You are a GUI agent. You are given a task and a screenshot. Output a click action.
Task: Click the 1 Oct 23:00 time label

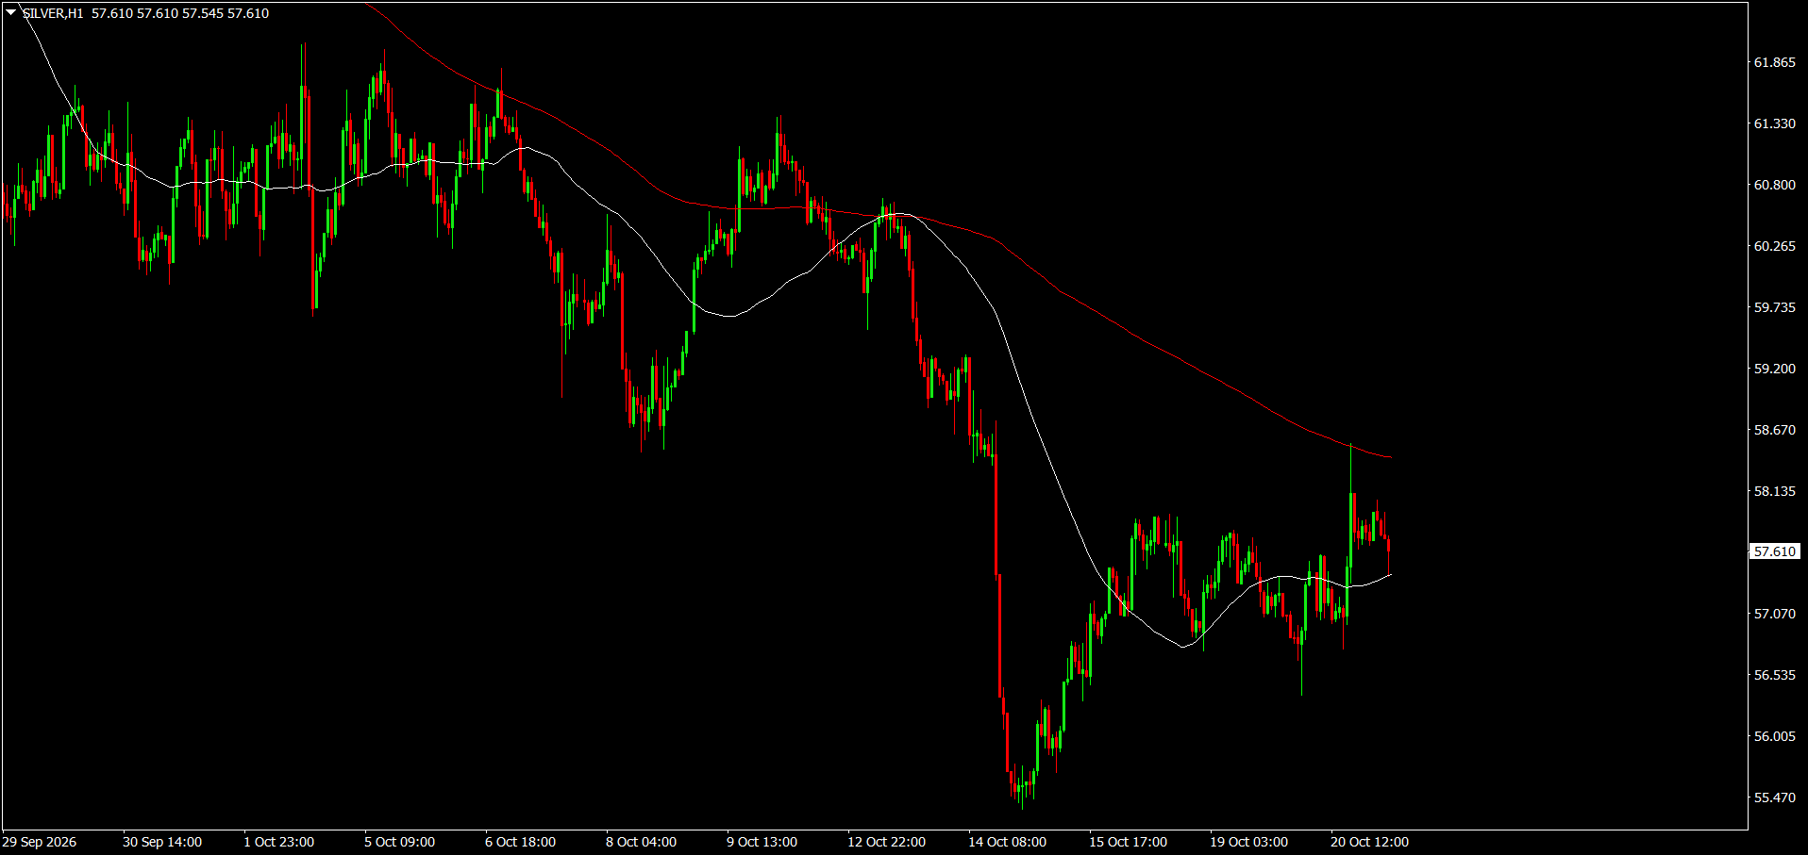279,842
